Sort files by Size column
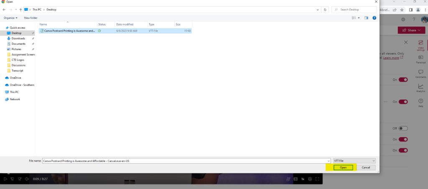Viewport: 428px width, 189px height. [x=183, y=24]
